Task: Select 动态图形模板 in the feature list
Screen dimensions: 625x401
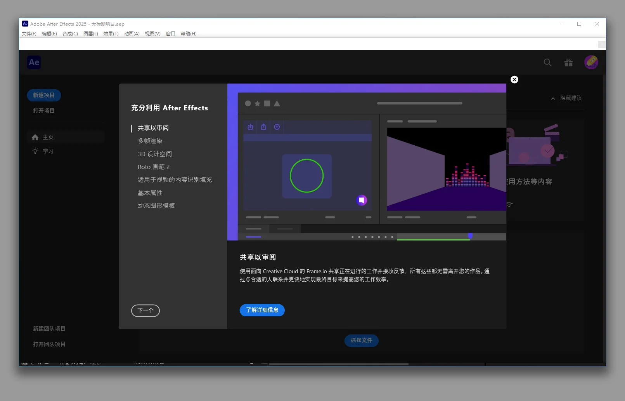Action: 156,206
